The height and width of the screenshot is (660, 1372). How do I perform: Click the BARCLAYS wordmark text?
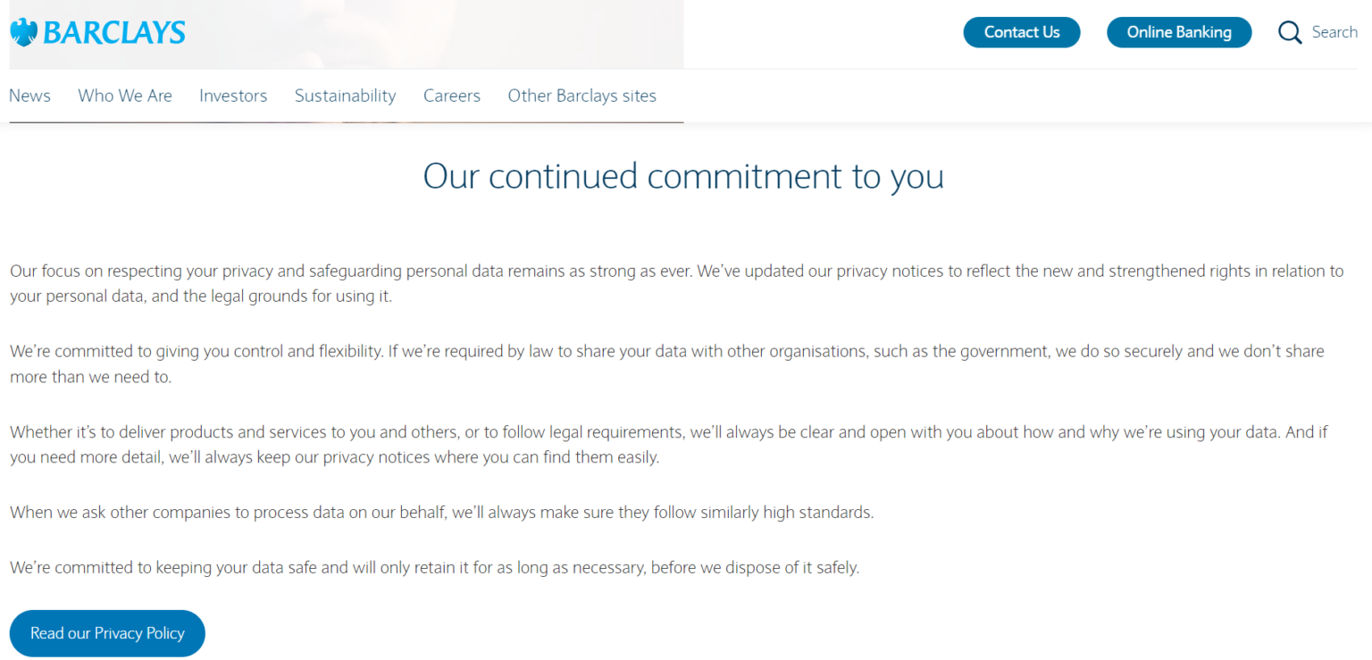pos(114,33)
